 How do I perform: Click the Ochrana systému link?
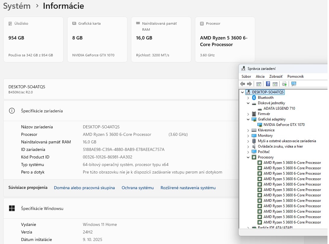click(x=137, y=188)
